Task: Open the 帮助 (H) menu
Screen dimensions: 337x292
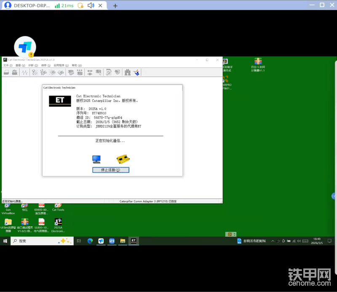Action: click(x=77, y=65)
